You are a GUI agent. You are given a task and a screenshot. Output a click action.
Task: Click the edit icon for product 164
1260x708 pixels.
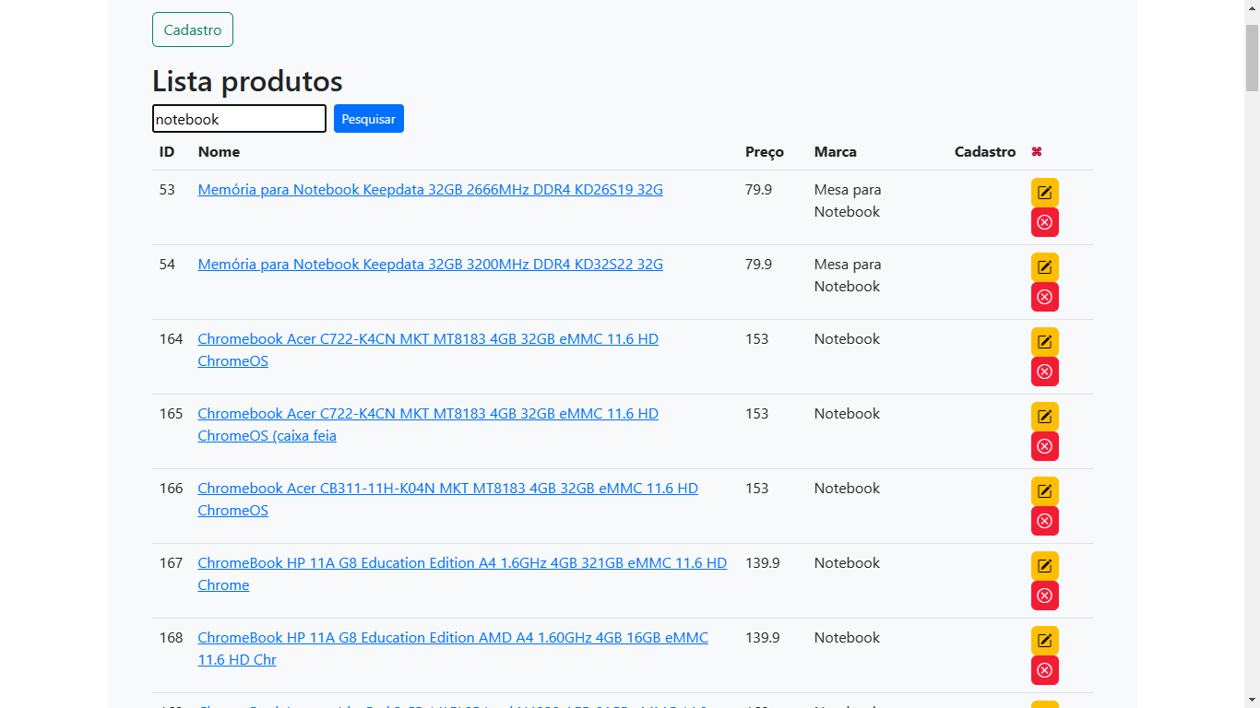[x=1044, y=341]
